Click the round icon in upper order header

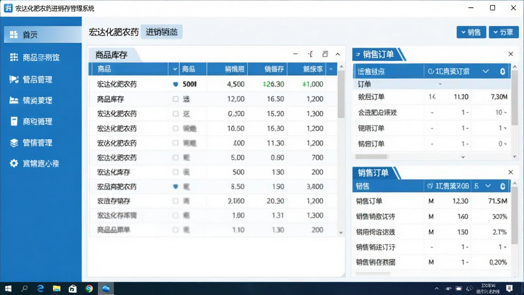(x=503, y=71)
